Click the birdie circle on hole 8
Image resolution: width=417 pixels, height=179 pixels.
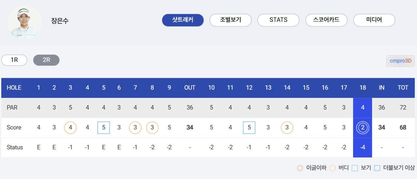152,128
